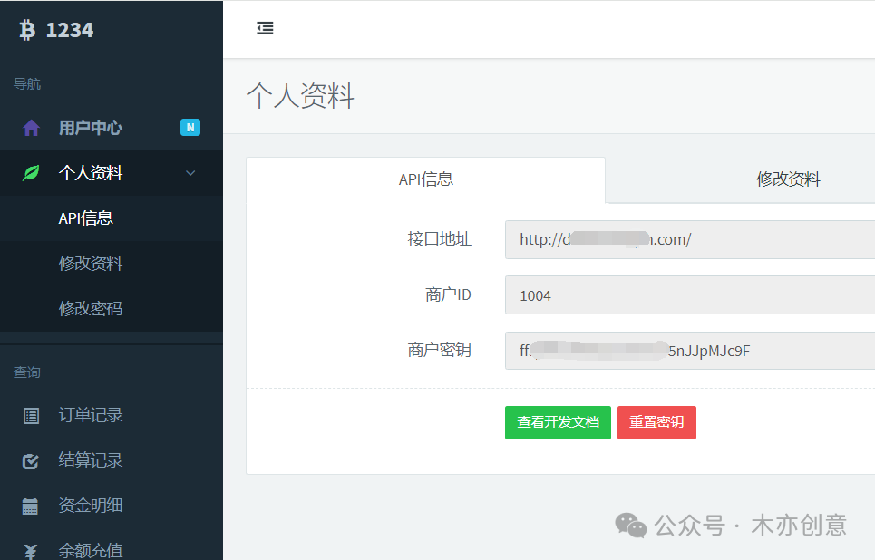
Task: Click the checkmark icon beside 结算记录
Action: tap(32, 460)
